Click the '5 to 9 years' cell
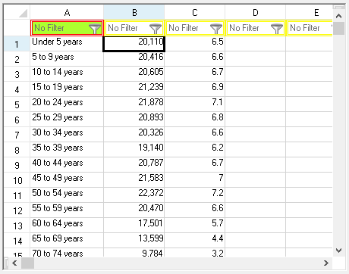Screen dimensions: 349x274 (x=67, y=59)
